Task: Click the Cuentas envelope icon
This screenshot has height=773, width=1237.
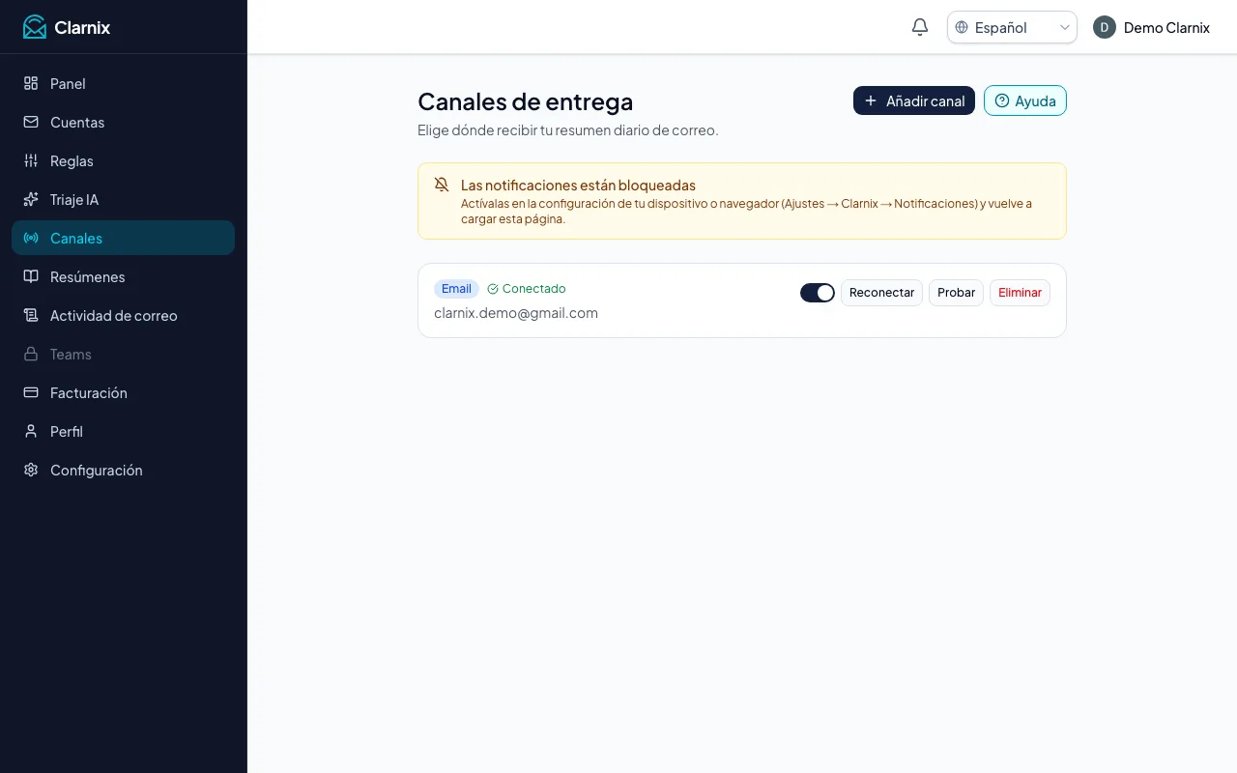Action: click(31, 122)
